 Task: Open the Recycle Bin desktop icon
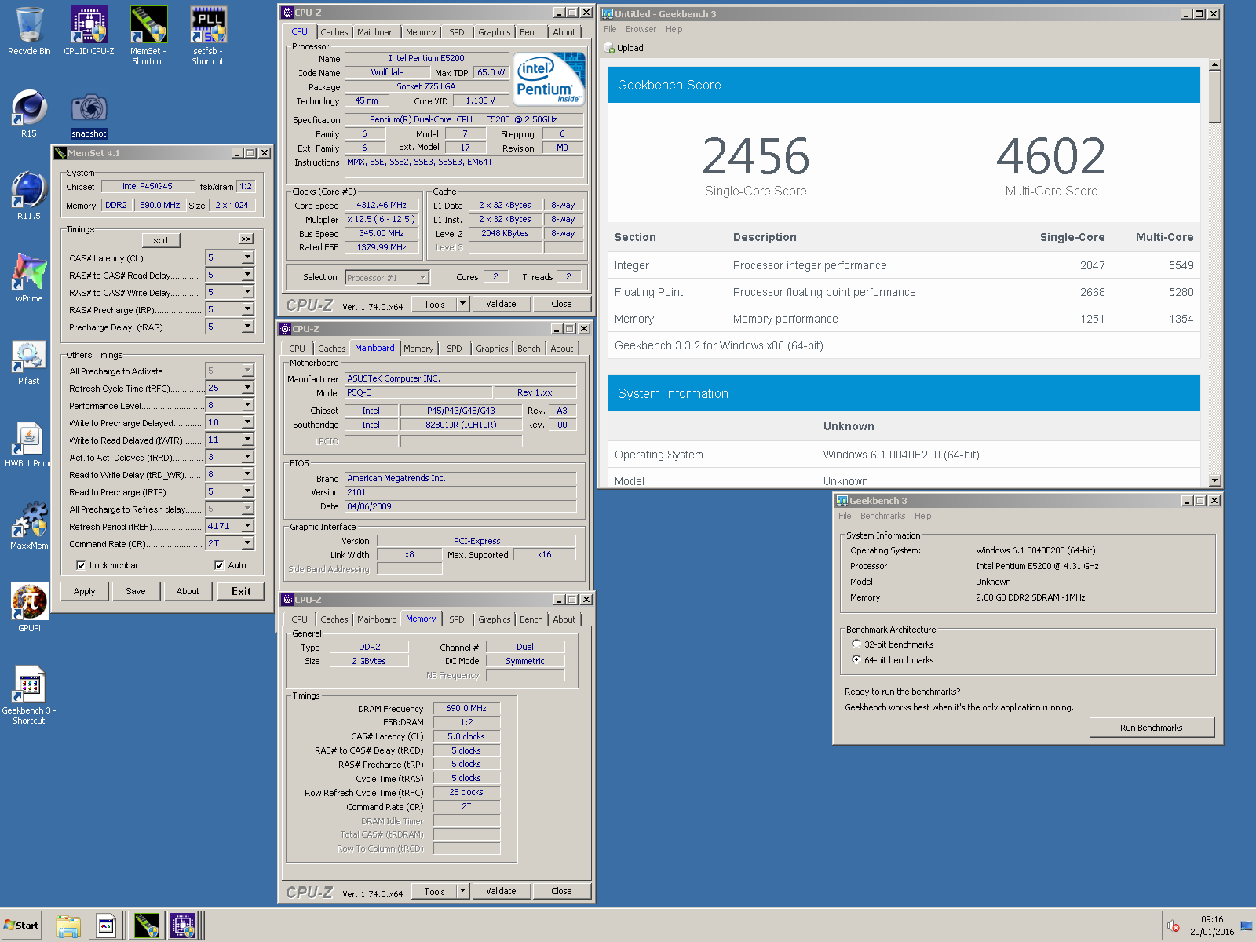[29, 31]
